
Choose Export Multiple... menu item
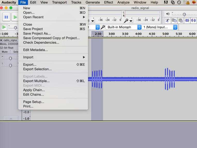53,81
